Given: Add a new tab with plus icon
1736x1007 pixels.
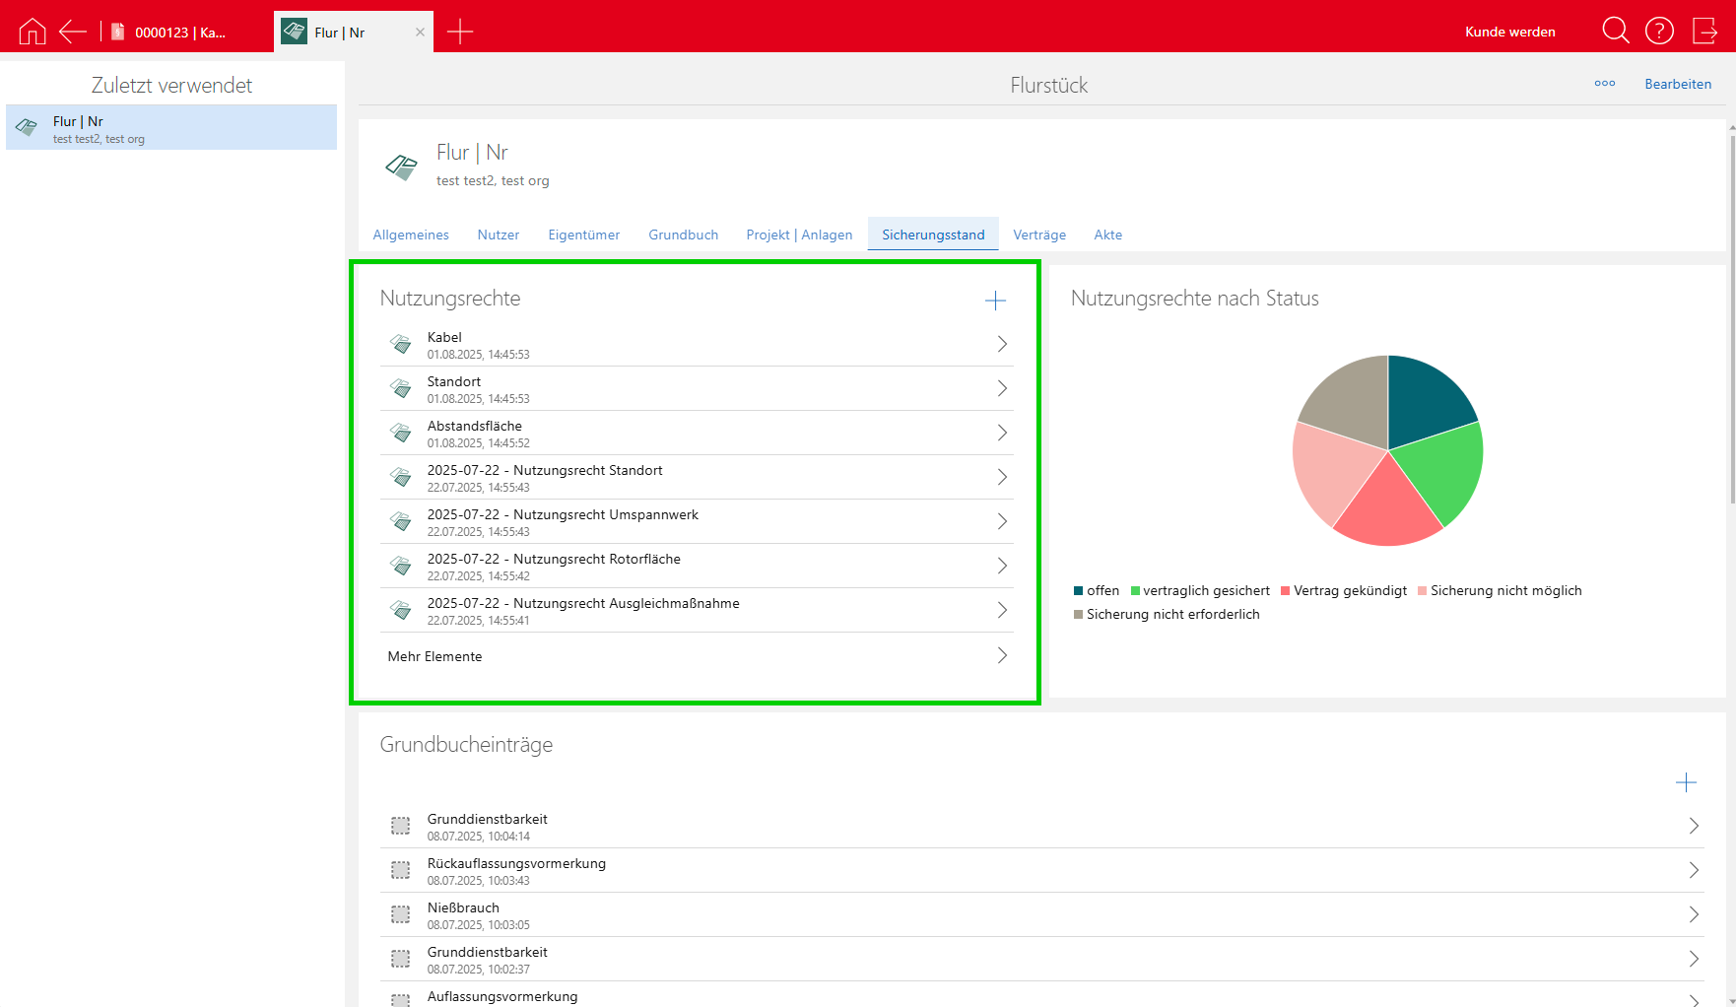Looking at the screenshot, I should tap(460, 32).
